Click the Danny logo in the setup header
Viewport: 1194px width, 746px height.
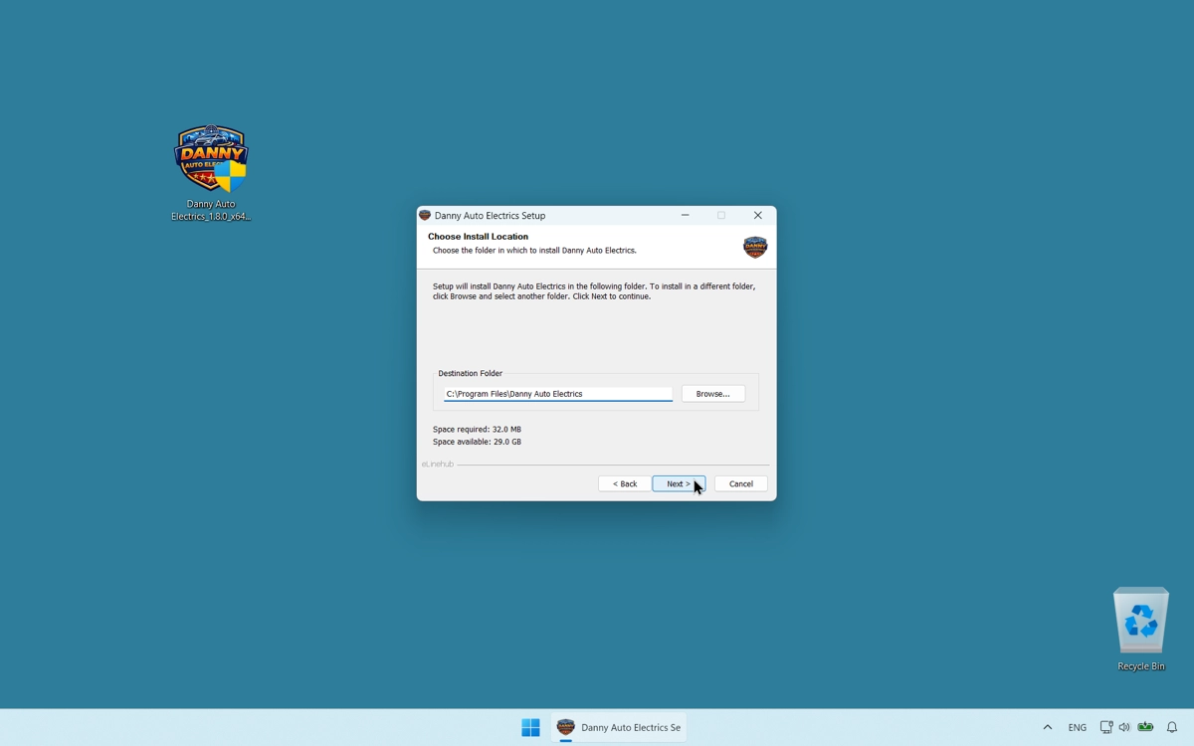pos(755,247)
